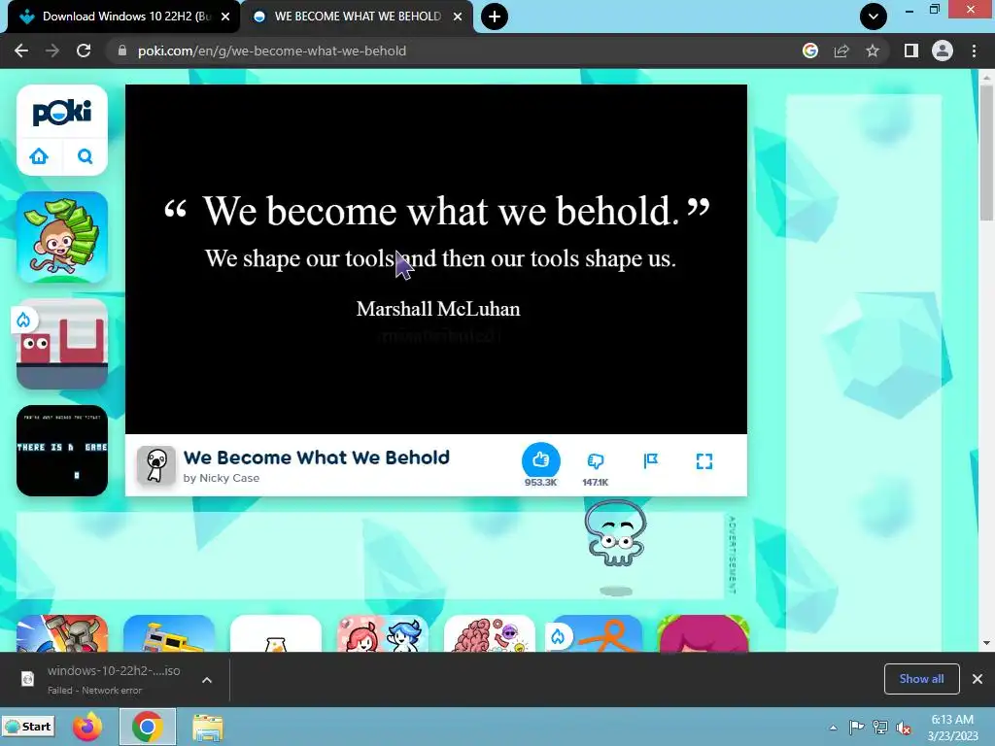This screenshot has height=746, width=995.
Task: Show hidden system tray icons
Action: 833,728
